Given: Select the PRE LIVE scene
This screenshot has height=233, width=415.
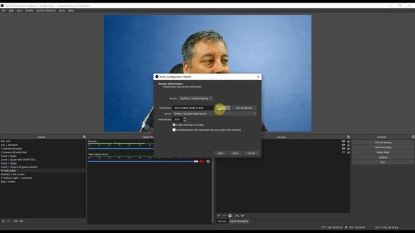Looking at the screenshot, I should click(x=43, y=141).
